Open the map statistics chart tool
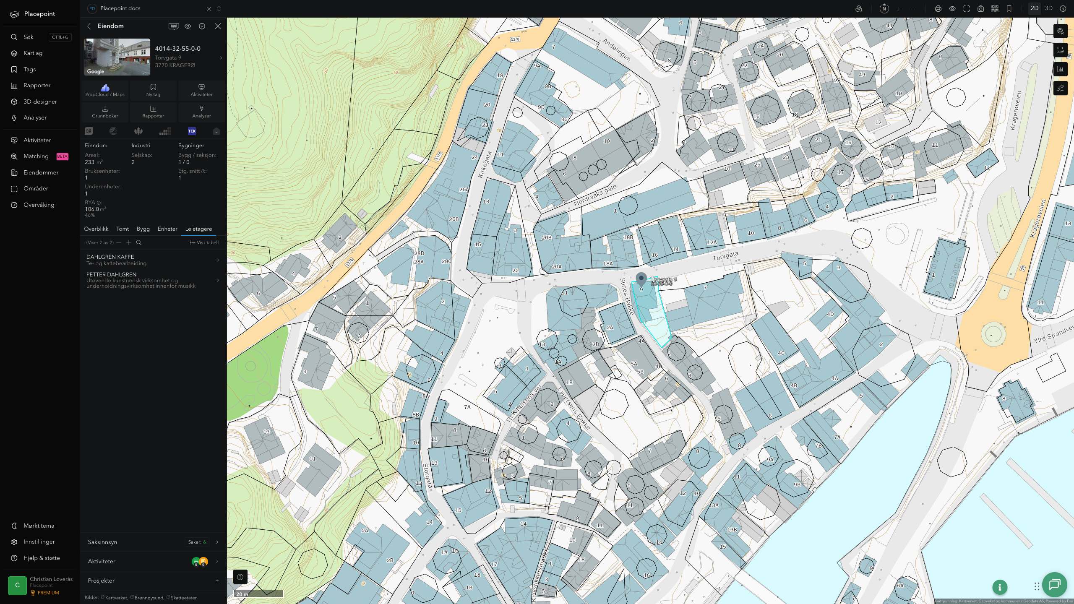Screen dimensions: 1074x604 1061,69
